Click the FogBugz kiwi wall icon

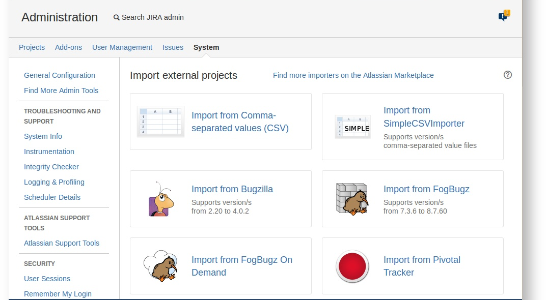pos(352,199)
